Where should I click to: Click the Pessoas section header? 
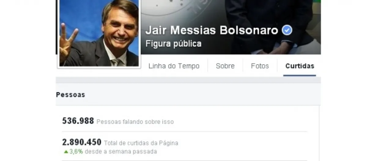pyautogui.click(x=70, y=95)
